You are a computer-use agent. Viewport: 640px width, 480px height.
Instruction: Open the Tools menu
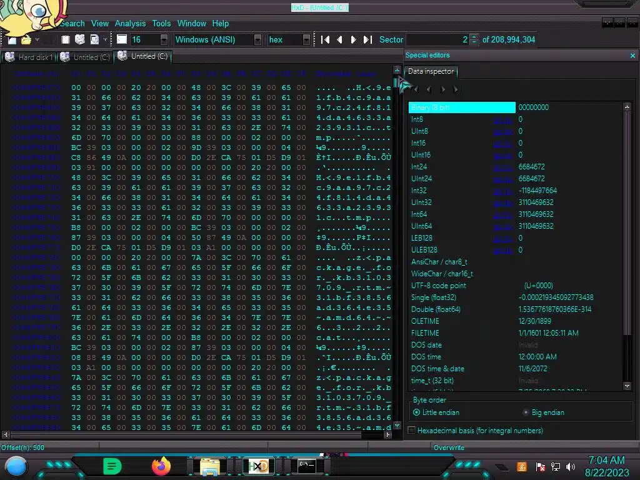[x=162, y=24]
